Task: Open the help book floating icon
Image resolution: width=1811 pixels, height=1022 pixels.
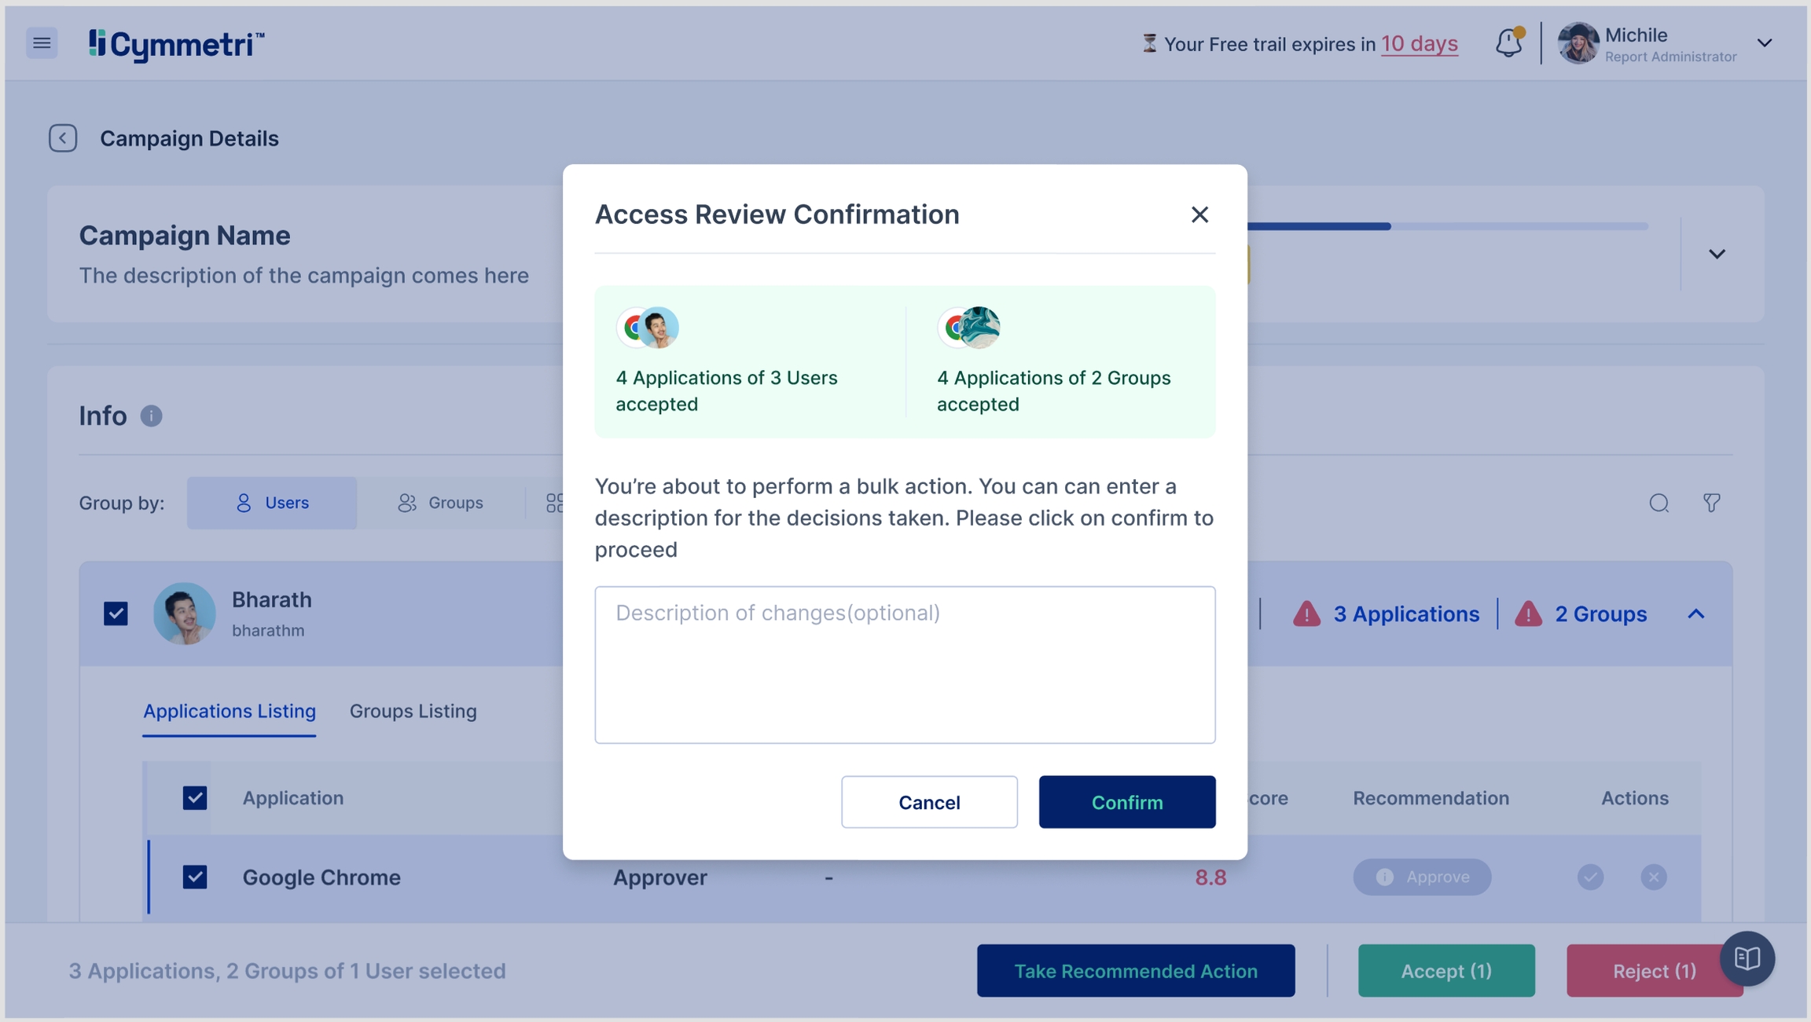Action: [x=1747, y=958]
